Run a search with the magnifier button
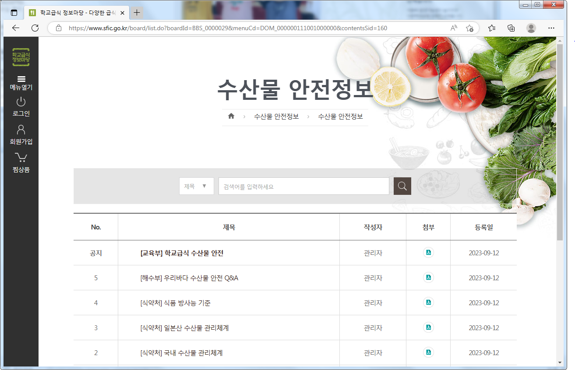Viewport: 575px width, 370px height. pyautogui.click(x=402, y=186)
